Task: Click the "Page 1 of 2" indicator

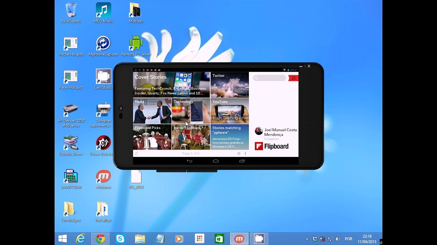Action: tap(191, 154)
